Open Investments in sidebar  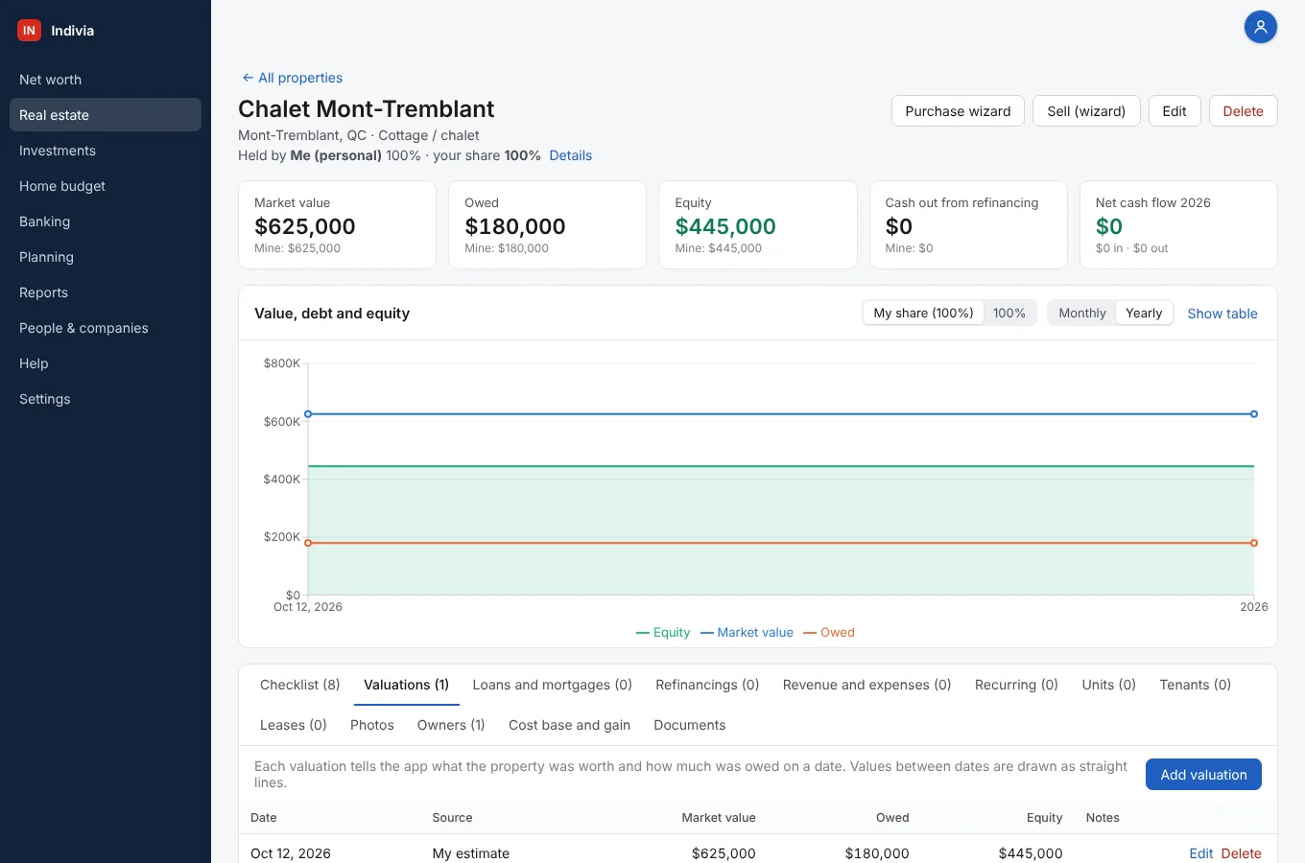(x=106, y=151)
